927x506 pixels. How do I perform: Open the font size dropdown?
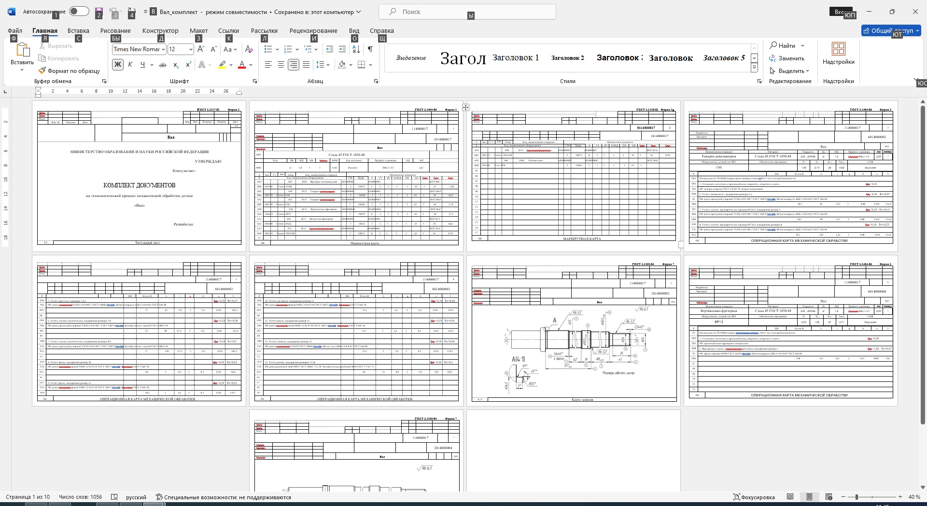coord(191,49)
